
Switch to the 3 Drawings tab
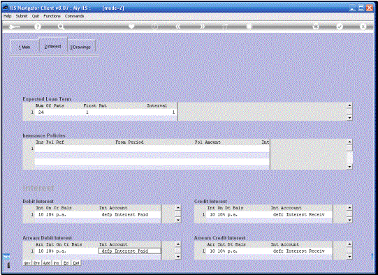coord(81,47)
